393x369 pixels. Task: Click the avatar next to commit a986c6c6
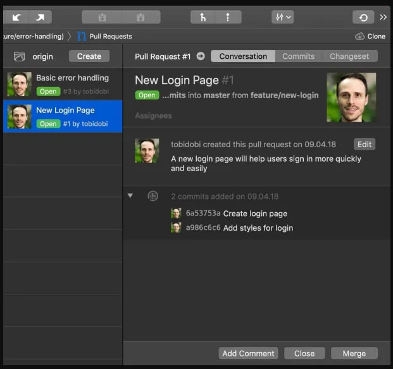click(x=176, y=228)
